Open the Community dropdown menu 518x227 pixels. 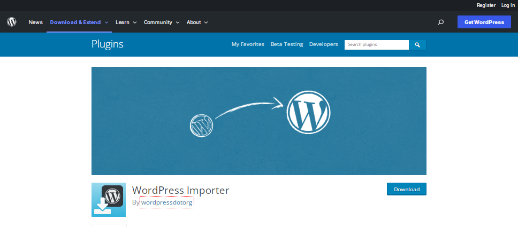click(162, 22)
